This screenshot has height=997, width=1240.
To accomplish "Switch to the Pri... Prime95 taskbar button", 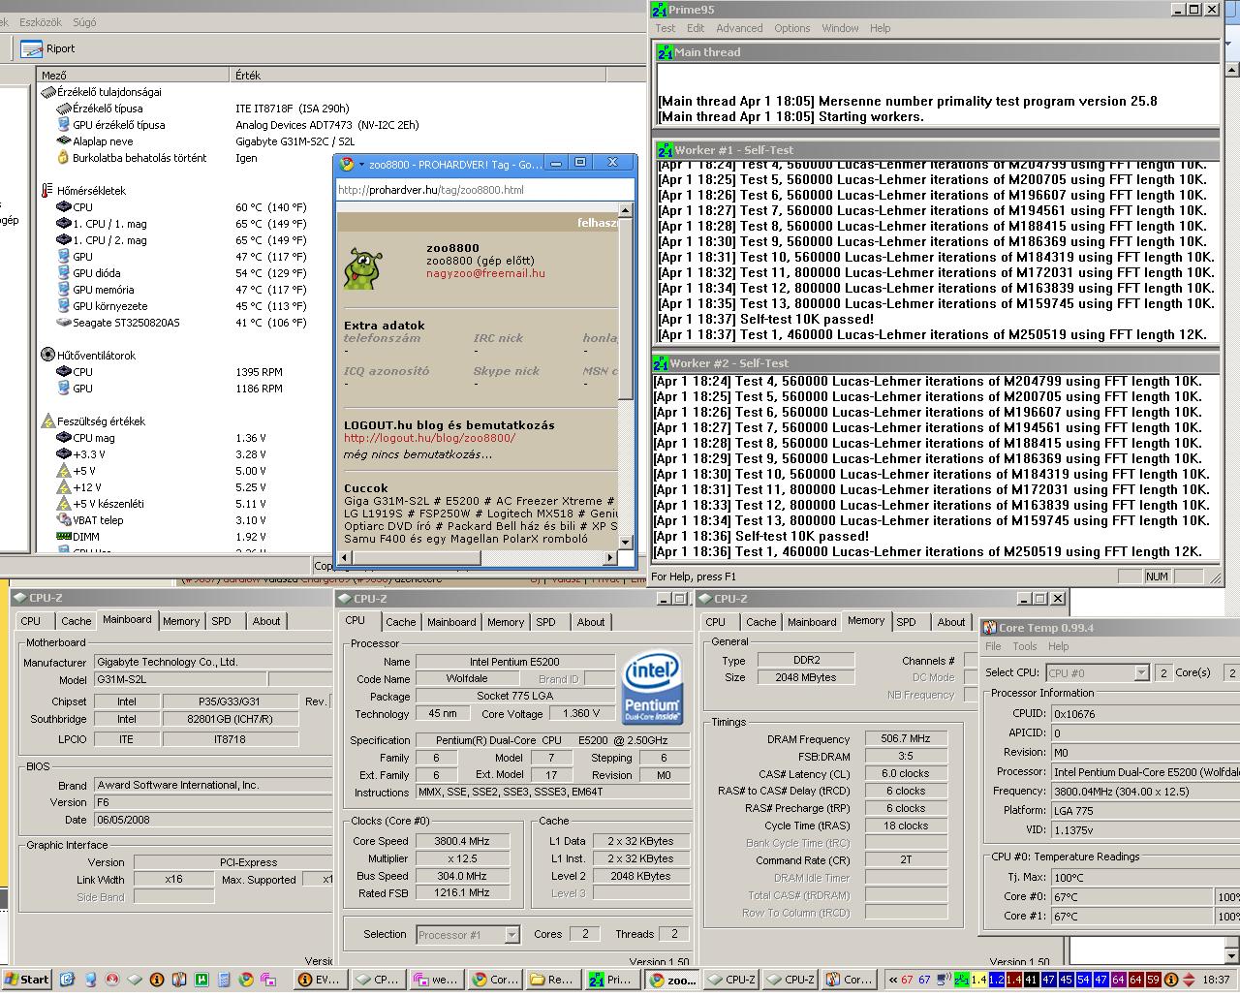I will tap(612, 980).
